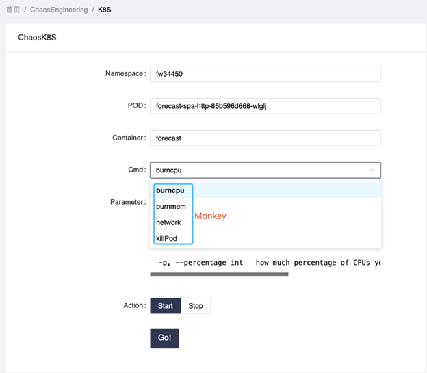The image size is (427, 373).
Task: Click the horizontal scrollbar under parameter help
Action: point(219,274)
